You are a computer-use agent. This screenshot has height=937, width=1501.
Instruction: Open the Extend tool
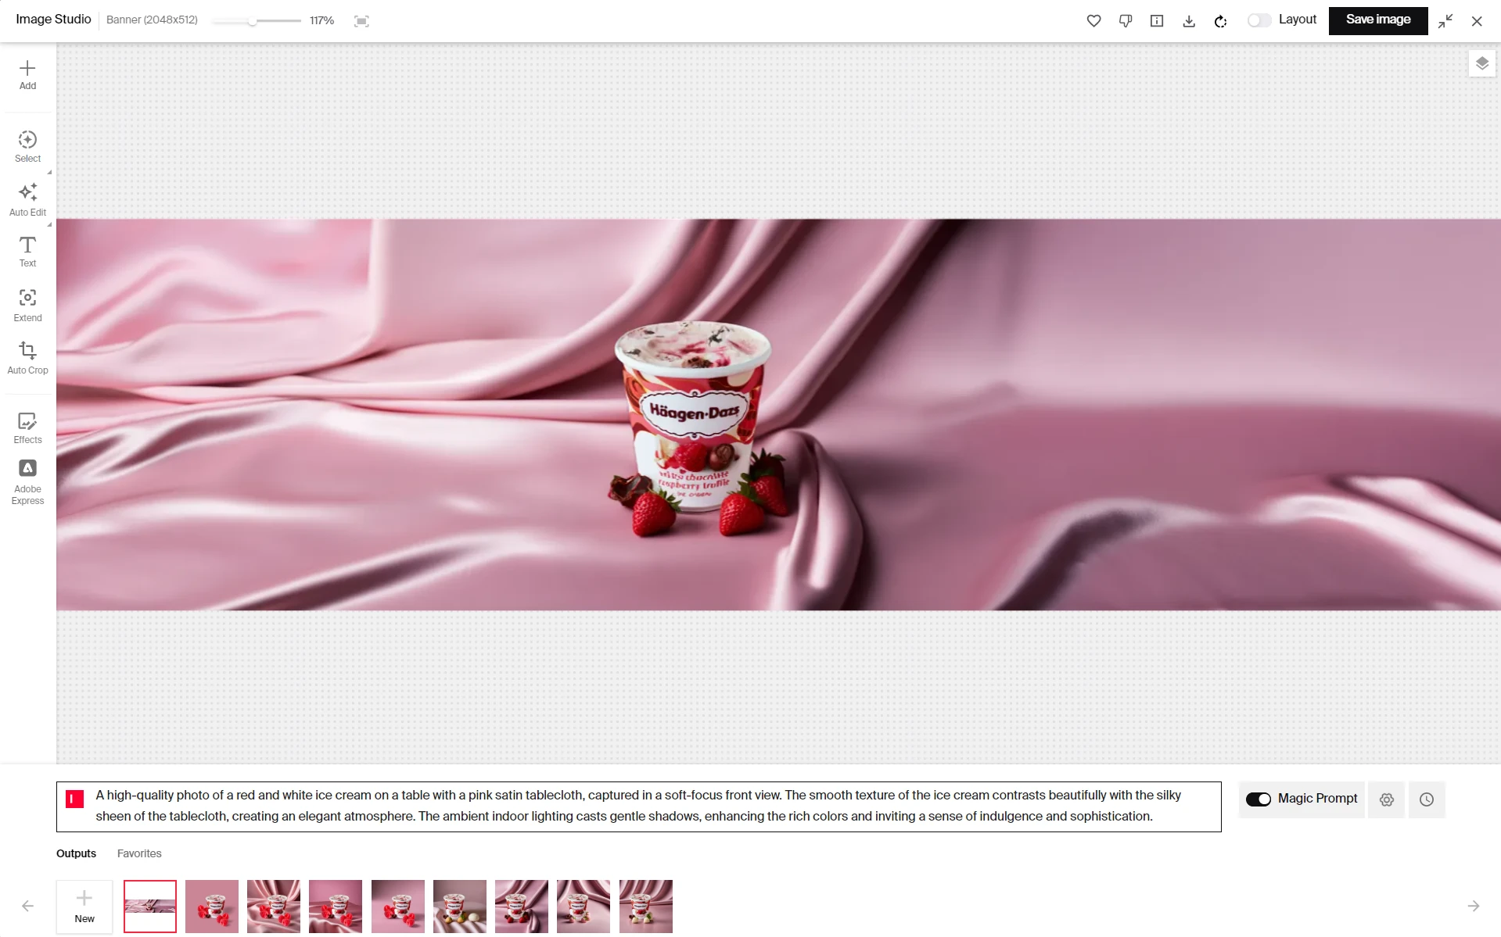27,305
